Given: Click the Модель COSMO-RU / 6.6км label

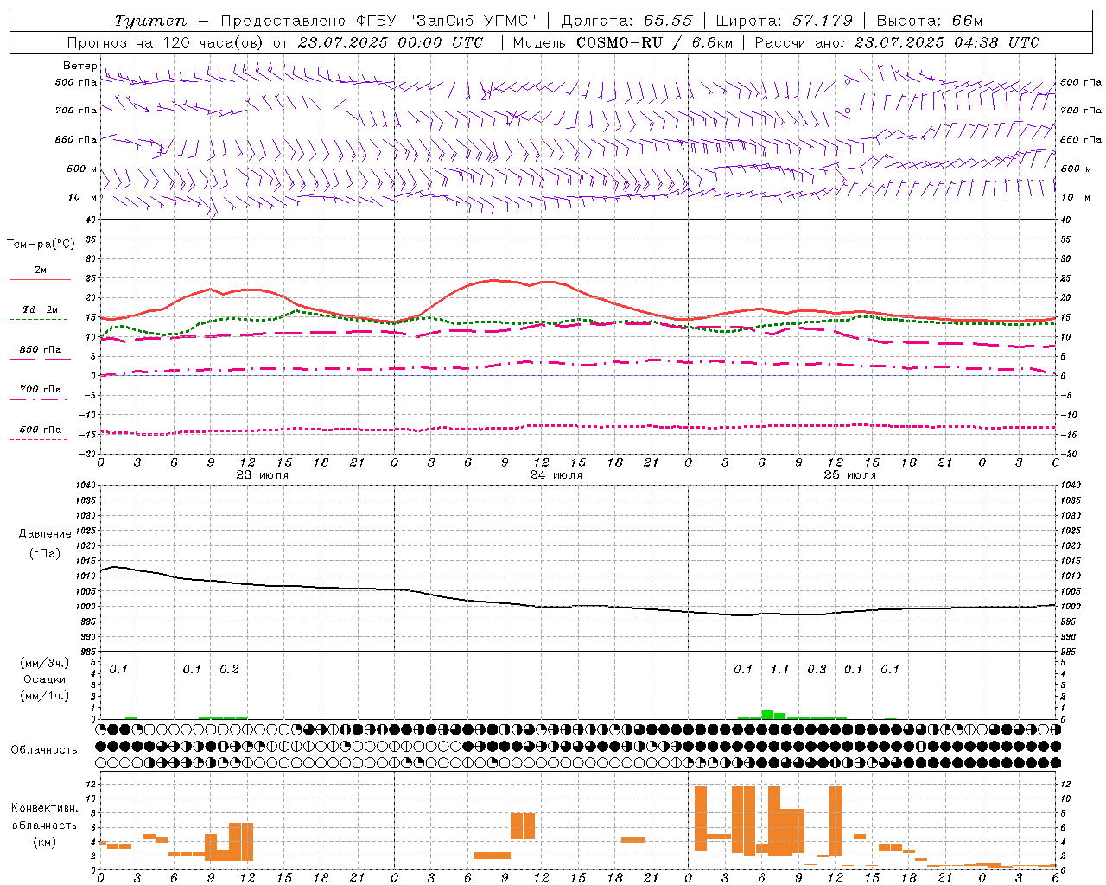Looking at the screenshot, I should tap(623, 42).
